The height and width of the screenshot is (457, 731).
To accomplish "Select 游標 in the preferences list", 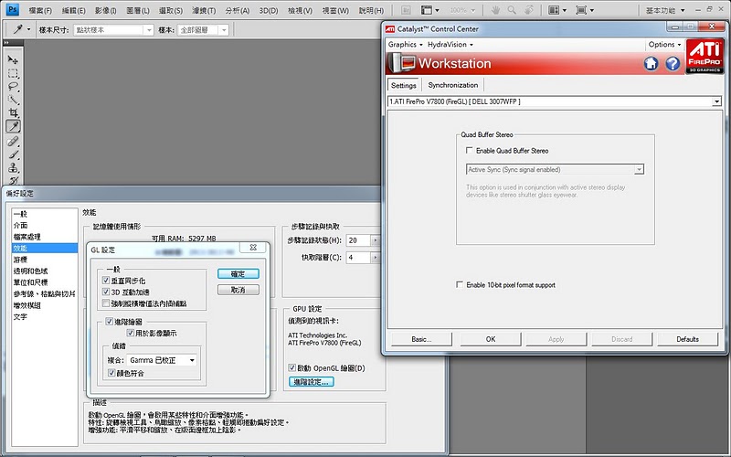I will tap(44, 260).
